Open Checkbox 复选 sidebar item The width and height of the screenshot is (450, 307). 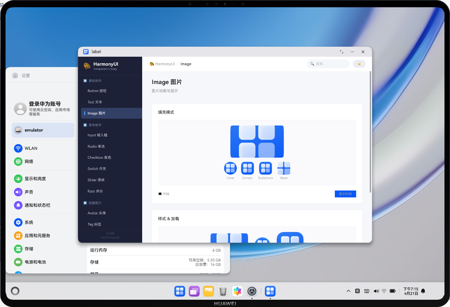pyautogui.click(x=111, y=158)
